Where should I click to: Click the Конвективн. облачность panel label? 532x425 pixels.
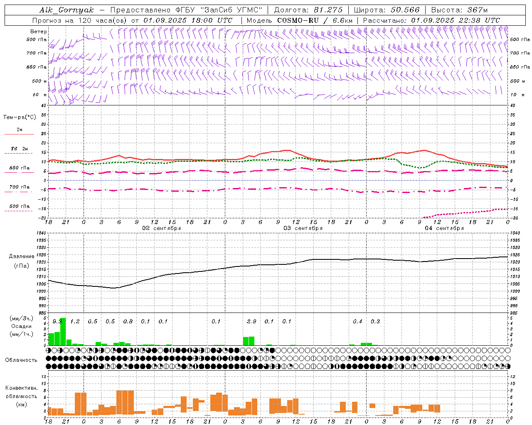21,392
